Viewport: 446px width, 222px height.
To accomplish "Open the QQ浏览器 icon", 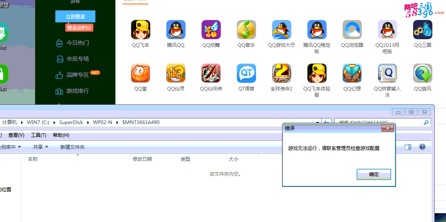I will (x=352, y=30).
